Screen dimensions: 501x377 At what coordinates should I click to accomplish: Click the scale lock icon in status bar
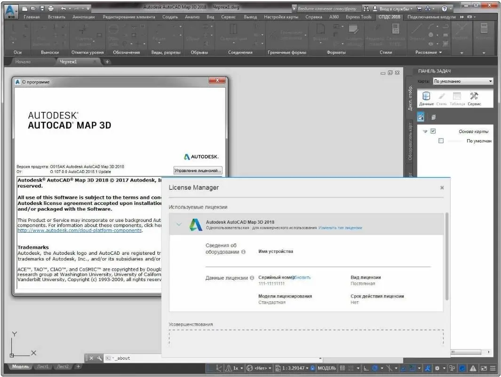[x=312, y=368]
